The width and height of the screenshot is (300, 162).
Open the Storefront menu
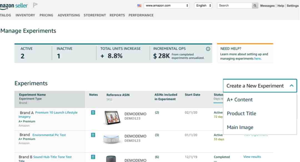(95, 15)
